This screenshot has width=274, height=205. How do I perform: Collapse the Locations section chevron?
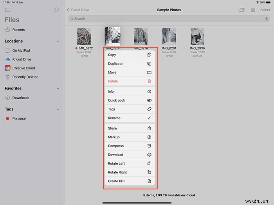click(x=58, y=41)
